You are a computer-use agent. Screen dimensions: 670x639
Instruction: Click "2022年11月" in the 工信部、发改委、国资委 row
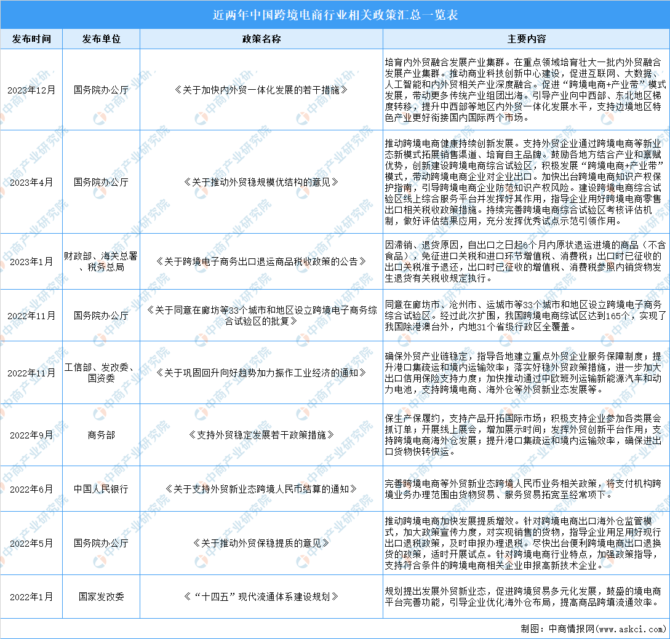pos(31,373)
